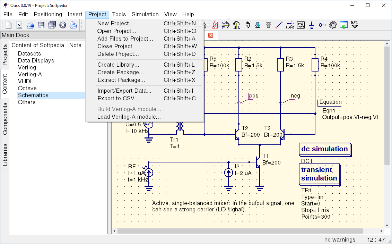Image resolution: width=392 pixels, height=244 pixels.
Task: Rotate component icon
Action: [x=247, y=25]
